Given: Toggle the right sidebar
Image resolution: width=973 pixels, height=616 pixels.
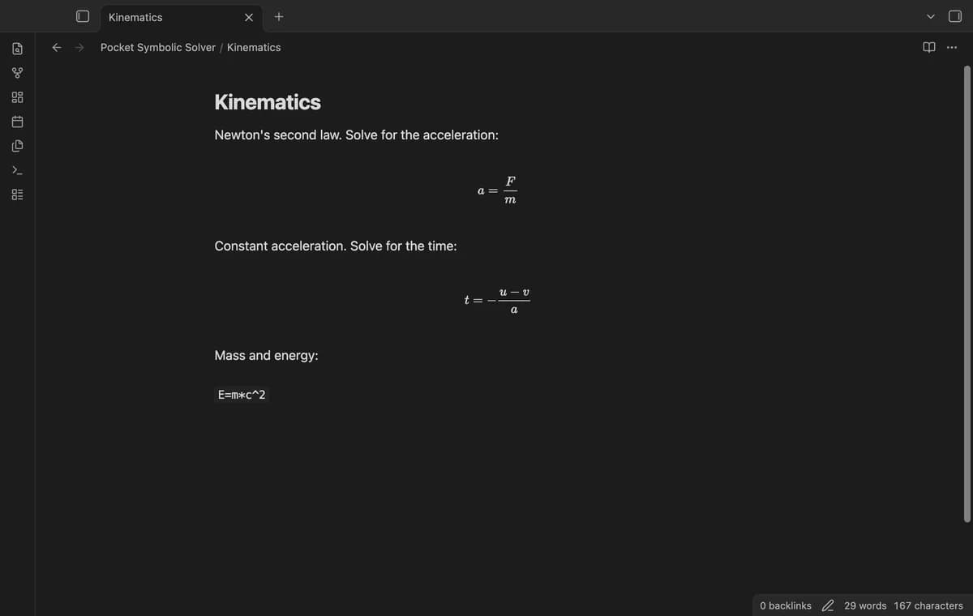Looking at the screenshot, I should [954, 16].
